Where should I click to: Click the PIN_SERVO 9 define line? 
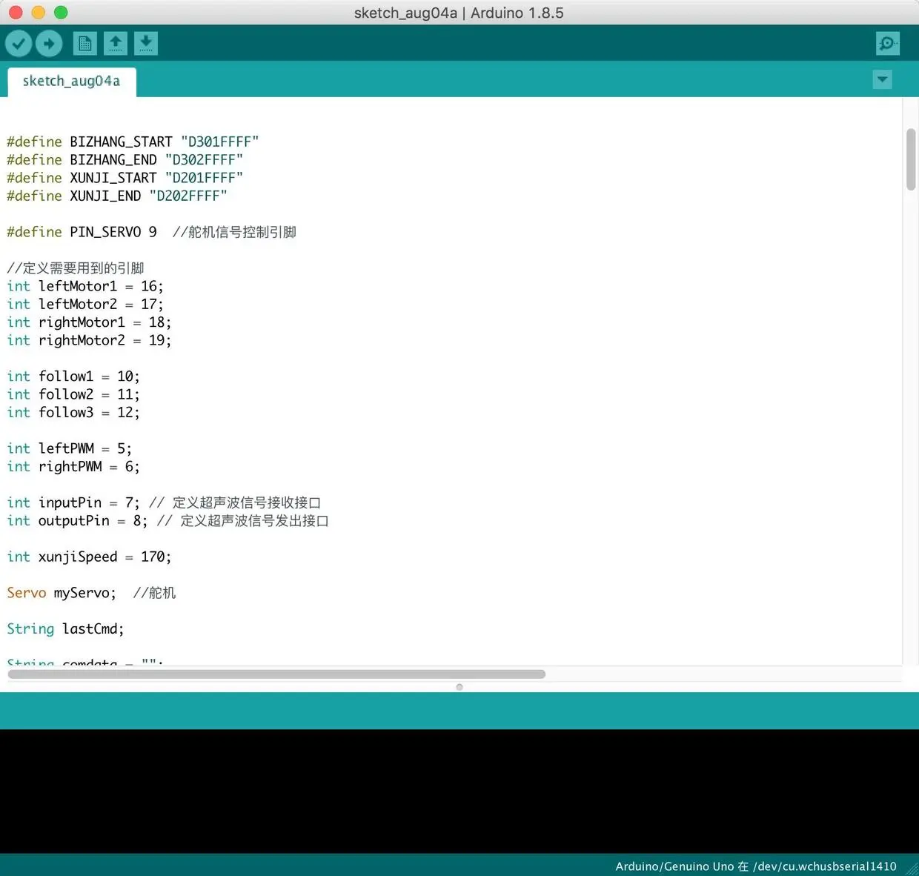151,232
